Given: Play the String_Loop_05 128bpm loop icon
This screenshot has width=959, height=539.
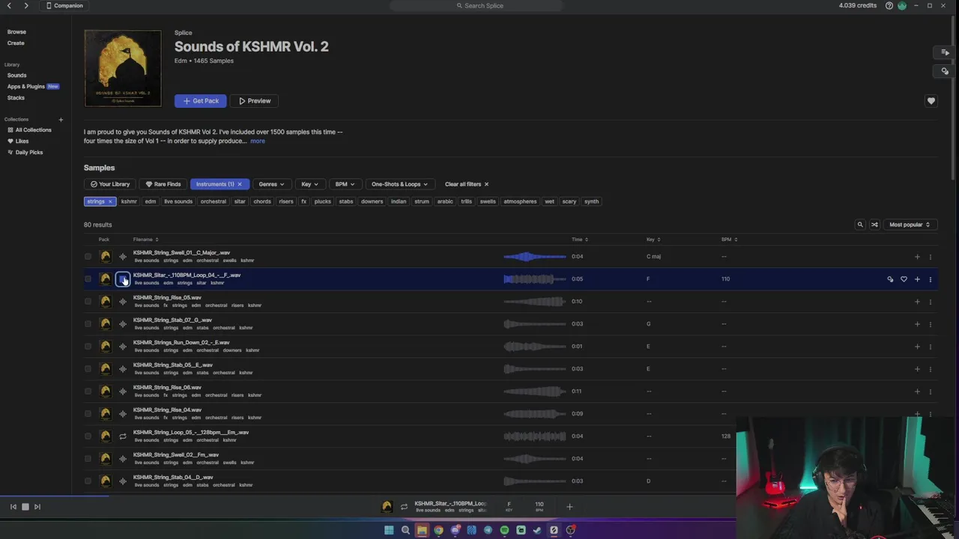Looking at the screenshot, I should 123,436.
